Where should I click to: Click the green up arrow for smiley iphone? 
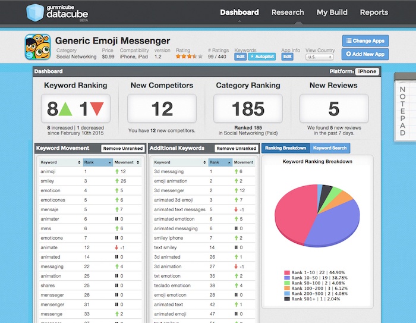tap(236, 238)
